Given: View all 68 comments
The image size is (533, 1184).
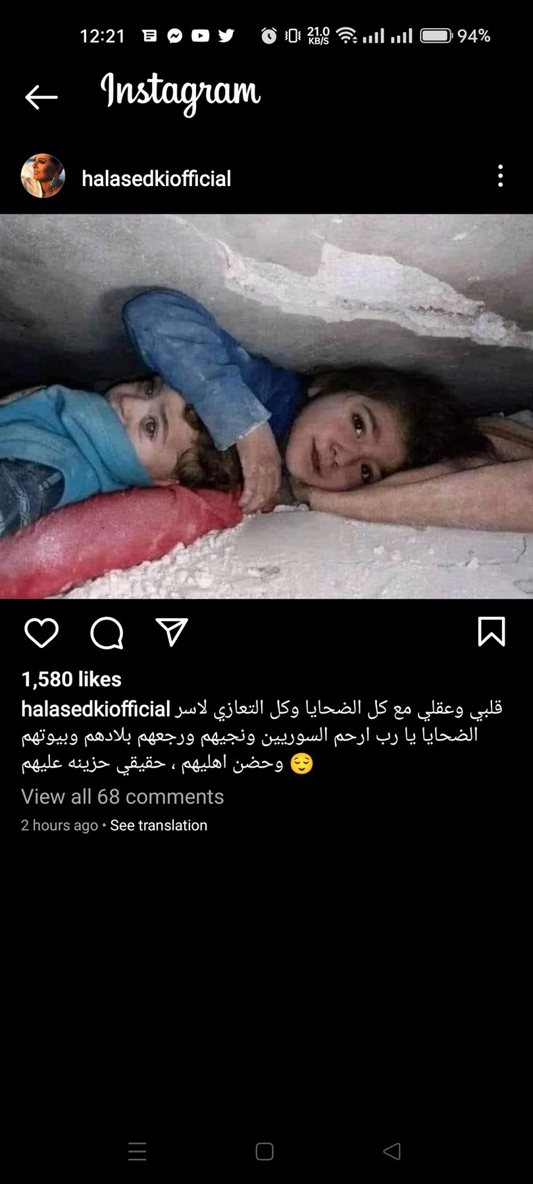Looking at the screenshot, I should 122,797.
